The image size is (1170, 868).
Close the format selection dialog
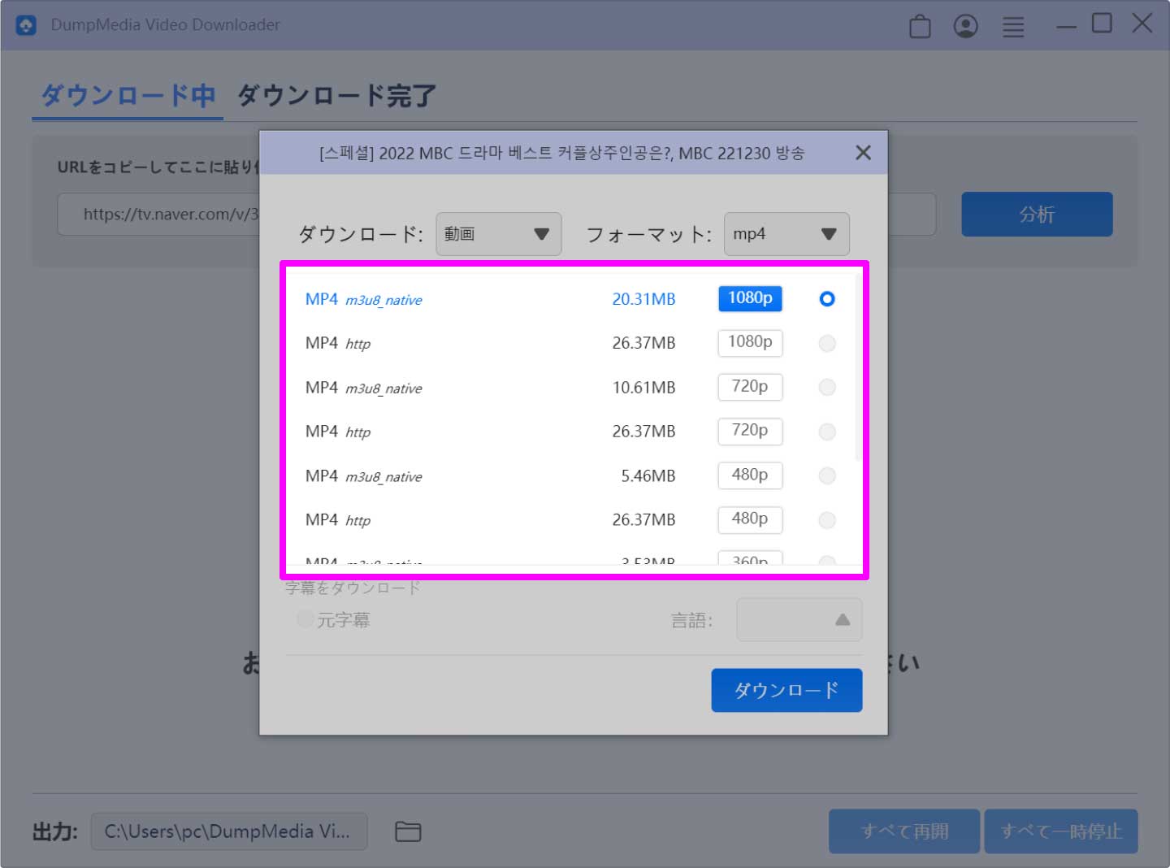pos(863,153)
